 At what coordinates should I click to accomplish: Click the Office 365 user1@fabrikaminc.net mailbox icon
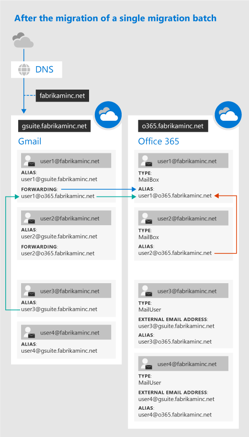pyautogui.click(x=147, y=161)
